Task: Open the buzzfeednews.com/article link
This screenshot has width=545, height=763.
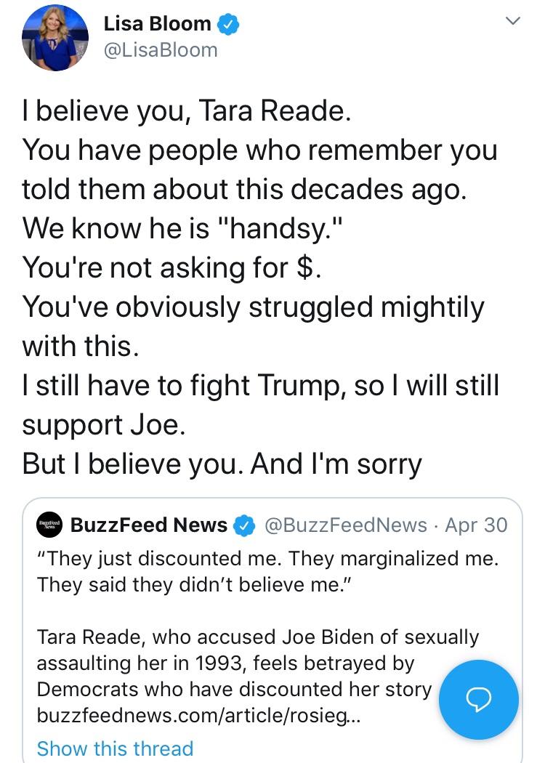Action: [199, 716]
